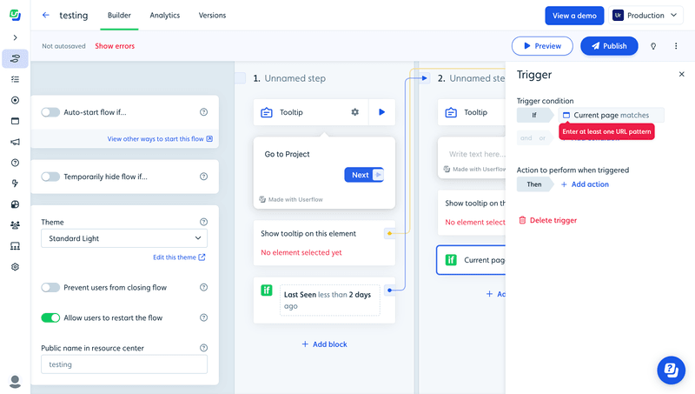This screenshot has height=394, width=695.
Task: Click the Publish button
Action: tap(608, 46)
